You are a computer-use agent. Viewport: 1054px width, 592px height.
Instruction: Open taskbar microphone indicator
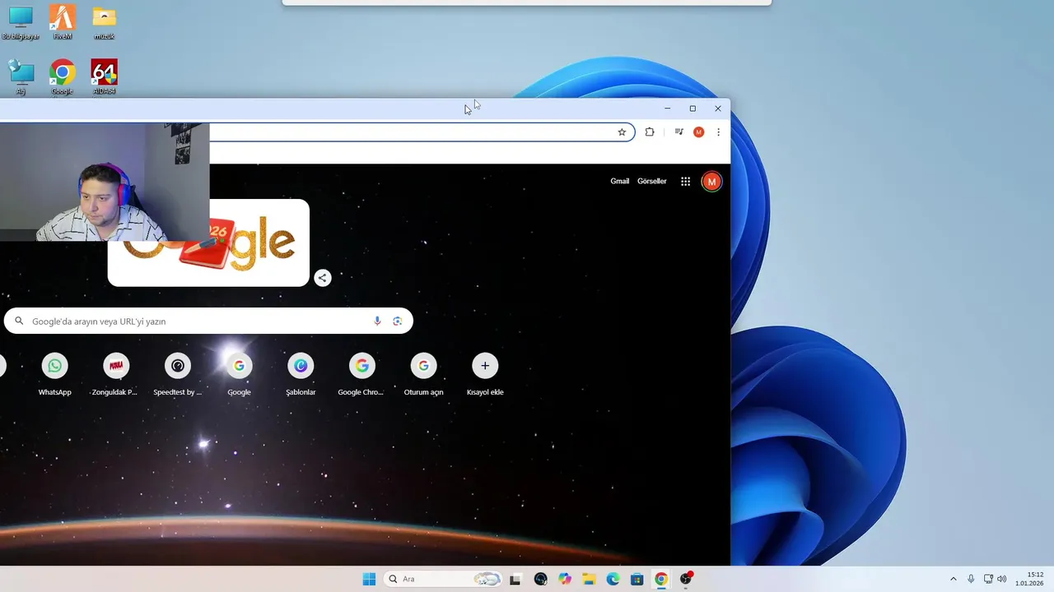point(971,579)
